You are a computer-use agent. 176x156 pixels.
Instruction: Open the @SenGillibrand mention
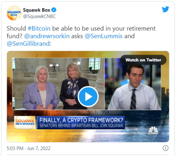pos(28,44)
